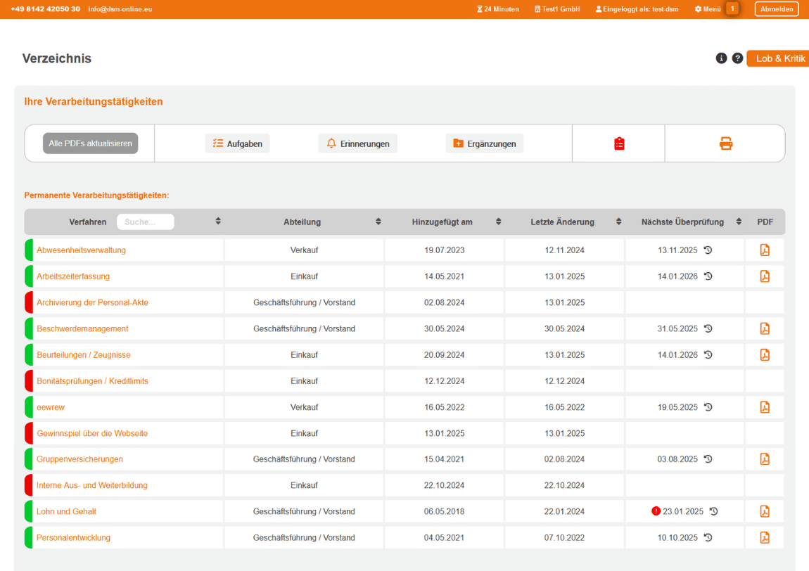809x571 pixels.
Task: Open PDF for Lohn und Gehalt row
Action: [x=765, y=511]
